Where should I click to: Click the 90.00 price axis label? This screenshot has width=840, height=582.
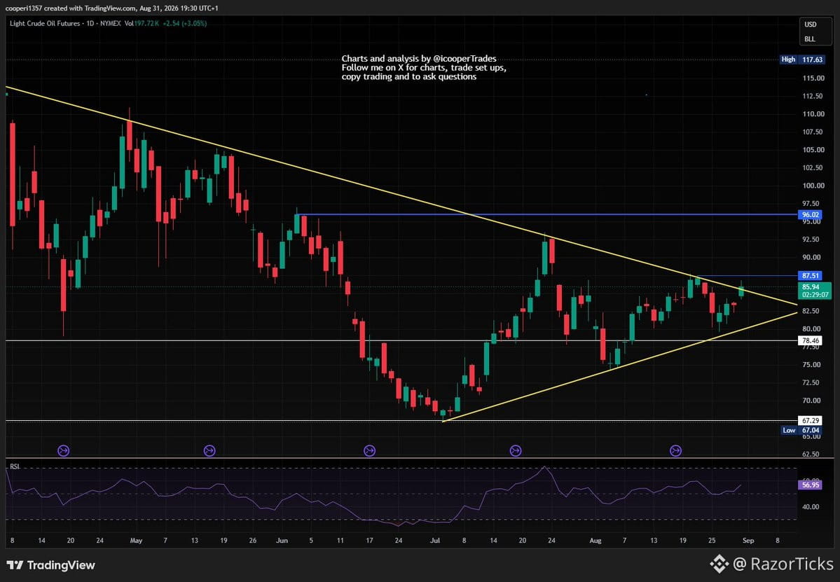pos(811,258)
